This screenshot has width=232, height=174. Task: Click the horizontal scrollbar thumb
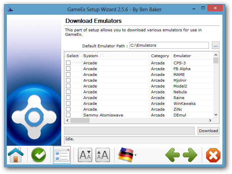(x=80, y=121)
